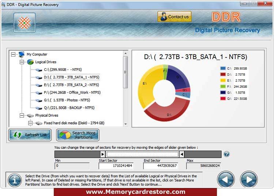Click the Disk0 hard disk icon
Image resolution: width=274 pixels, height=196 pixels.
pyautogui.click(x=39, y=123)
